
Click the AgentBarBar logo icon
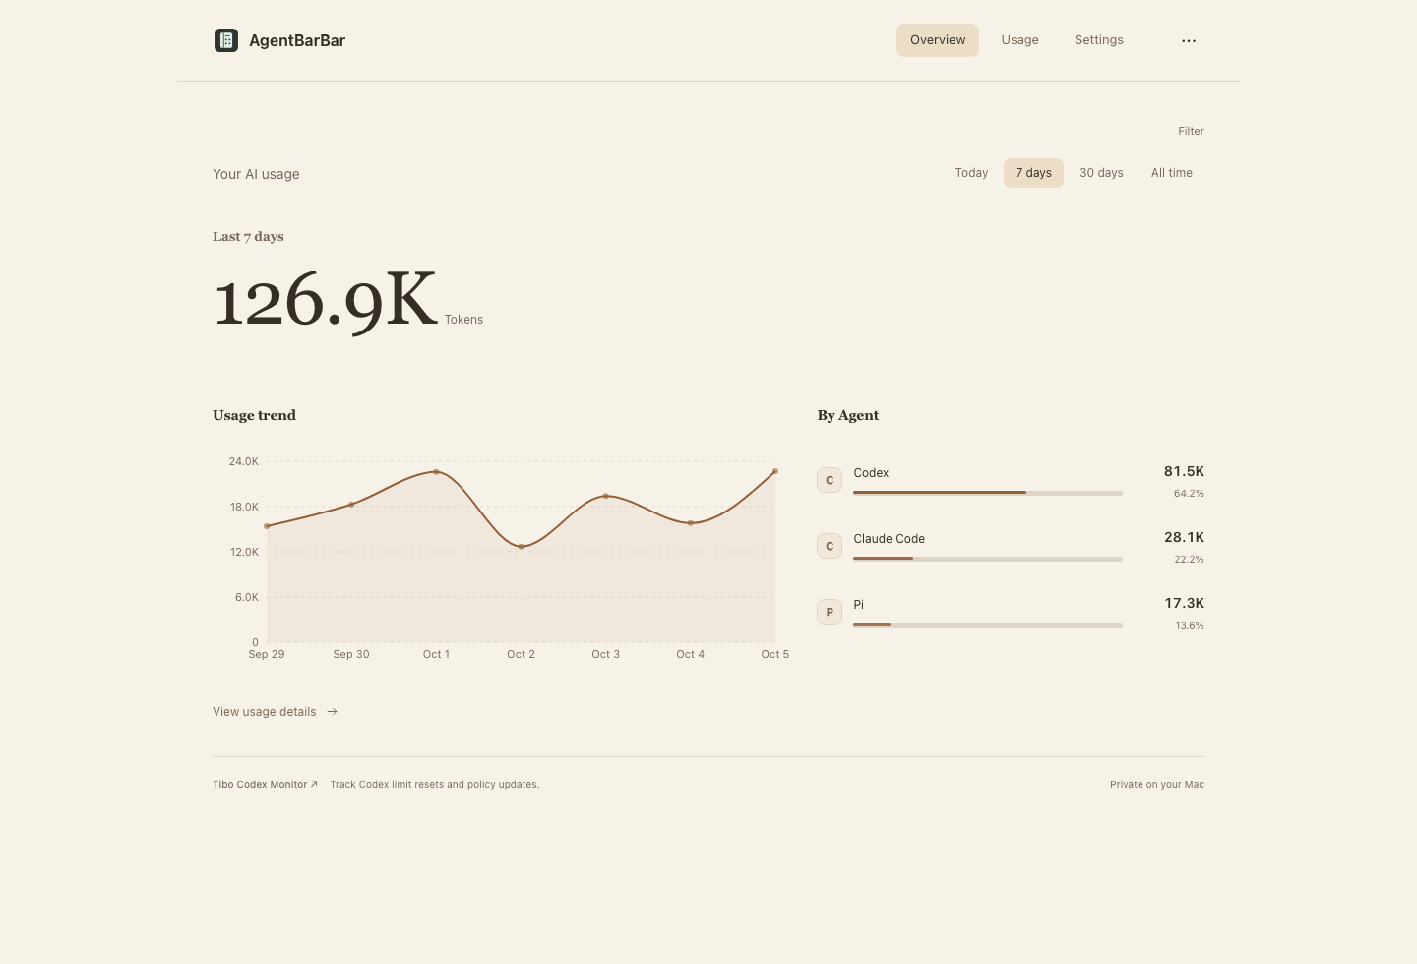pos(226,40)
